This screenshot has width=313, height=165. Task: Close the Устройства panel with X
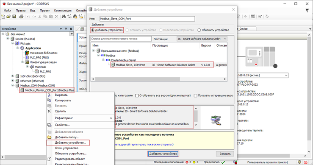pos(71,29)
